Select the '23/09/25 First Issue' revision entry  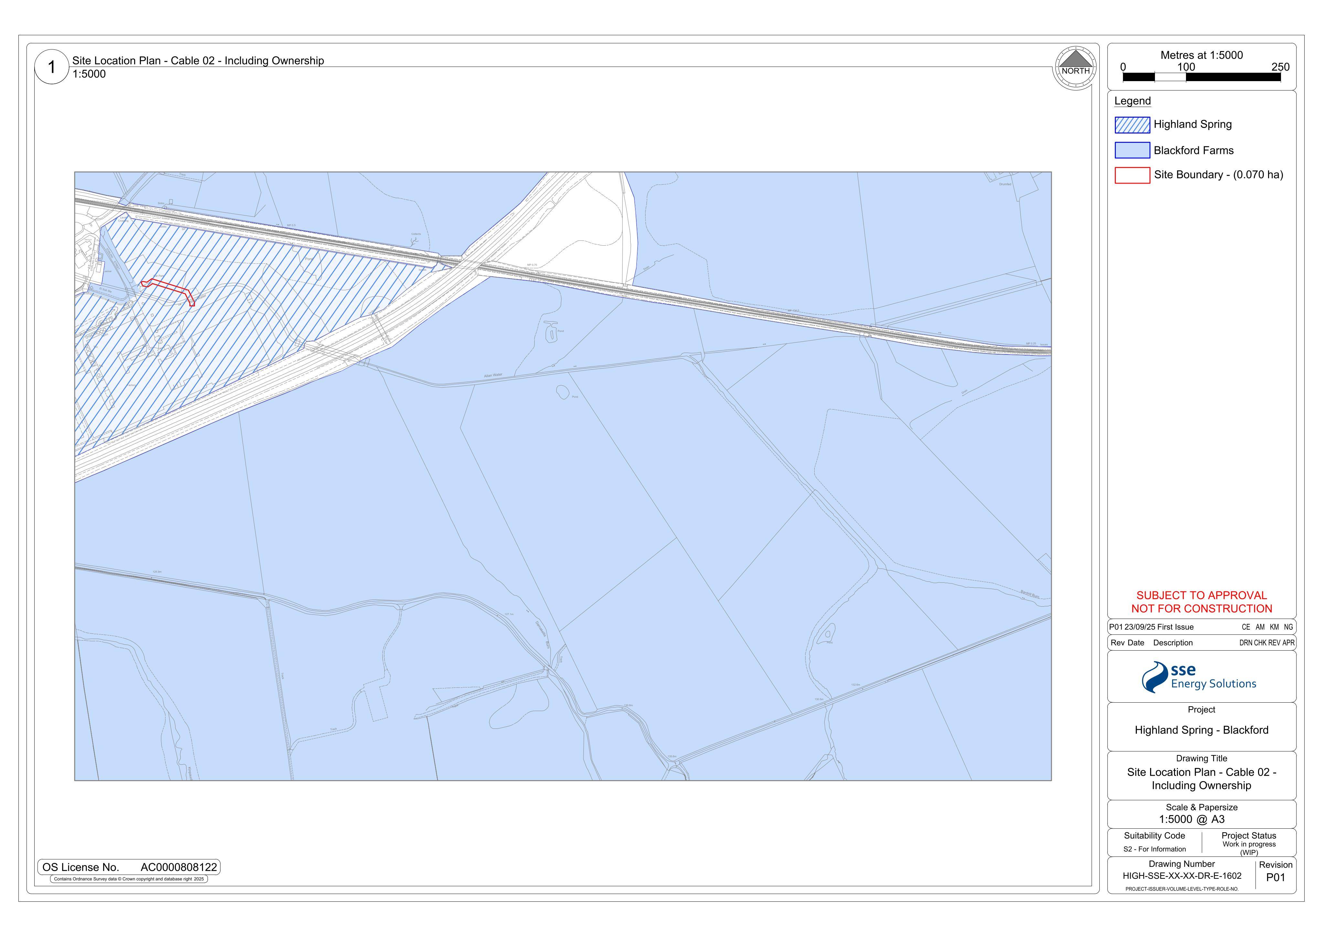[1159, 627]
